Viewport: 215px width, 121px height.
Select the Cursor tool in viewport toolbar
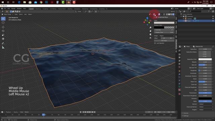click(x=3, y=23)
